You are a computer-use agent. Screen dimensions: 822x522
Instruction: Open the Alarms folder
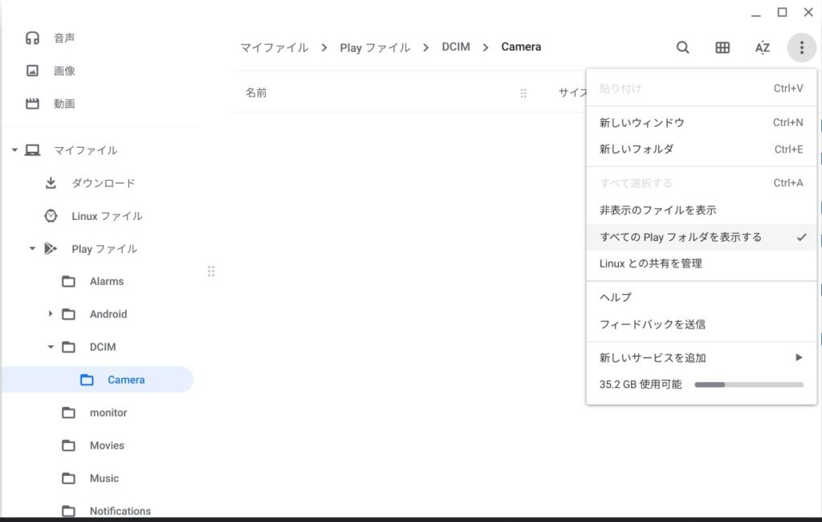[x=107, y=282]
